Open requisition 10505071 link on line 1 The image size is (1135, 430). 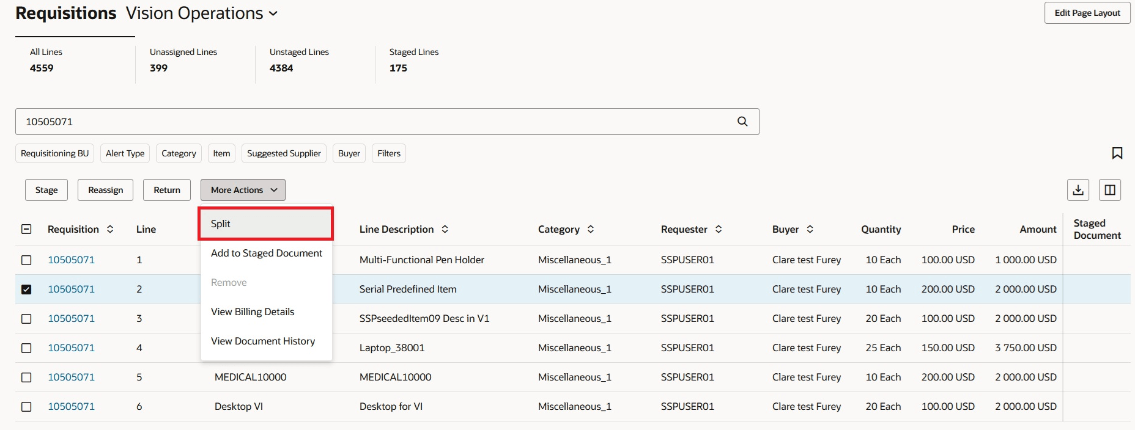pos(72,260)
